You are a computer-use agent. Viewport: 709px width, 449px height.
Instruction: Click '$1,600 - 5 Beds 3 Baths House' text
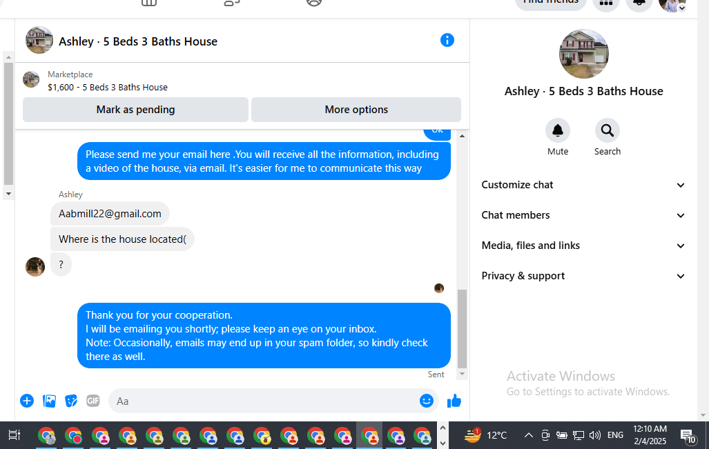(x=108, y=87)
